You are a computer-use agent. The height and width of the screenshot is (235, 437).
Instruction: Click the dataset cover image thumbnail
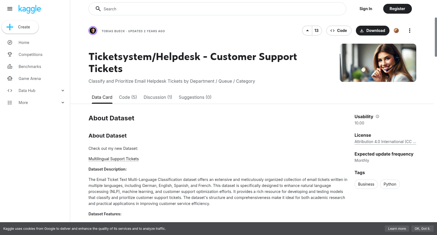pyautogui.click(x=378, y=63)
